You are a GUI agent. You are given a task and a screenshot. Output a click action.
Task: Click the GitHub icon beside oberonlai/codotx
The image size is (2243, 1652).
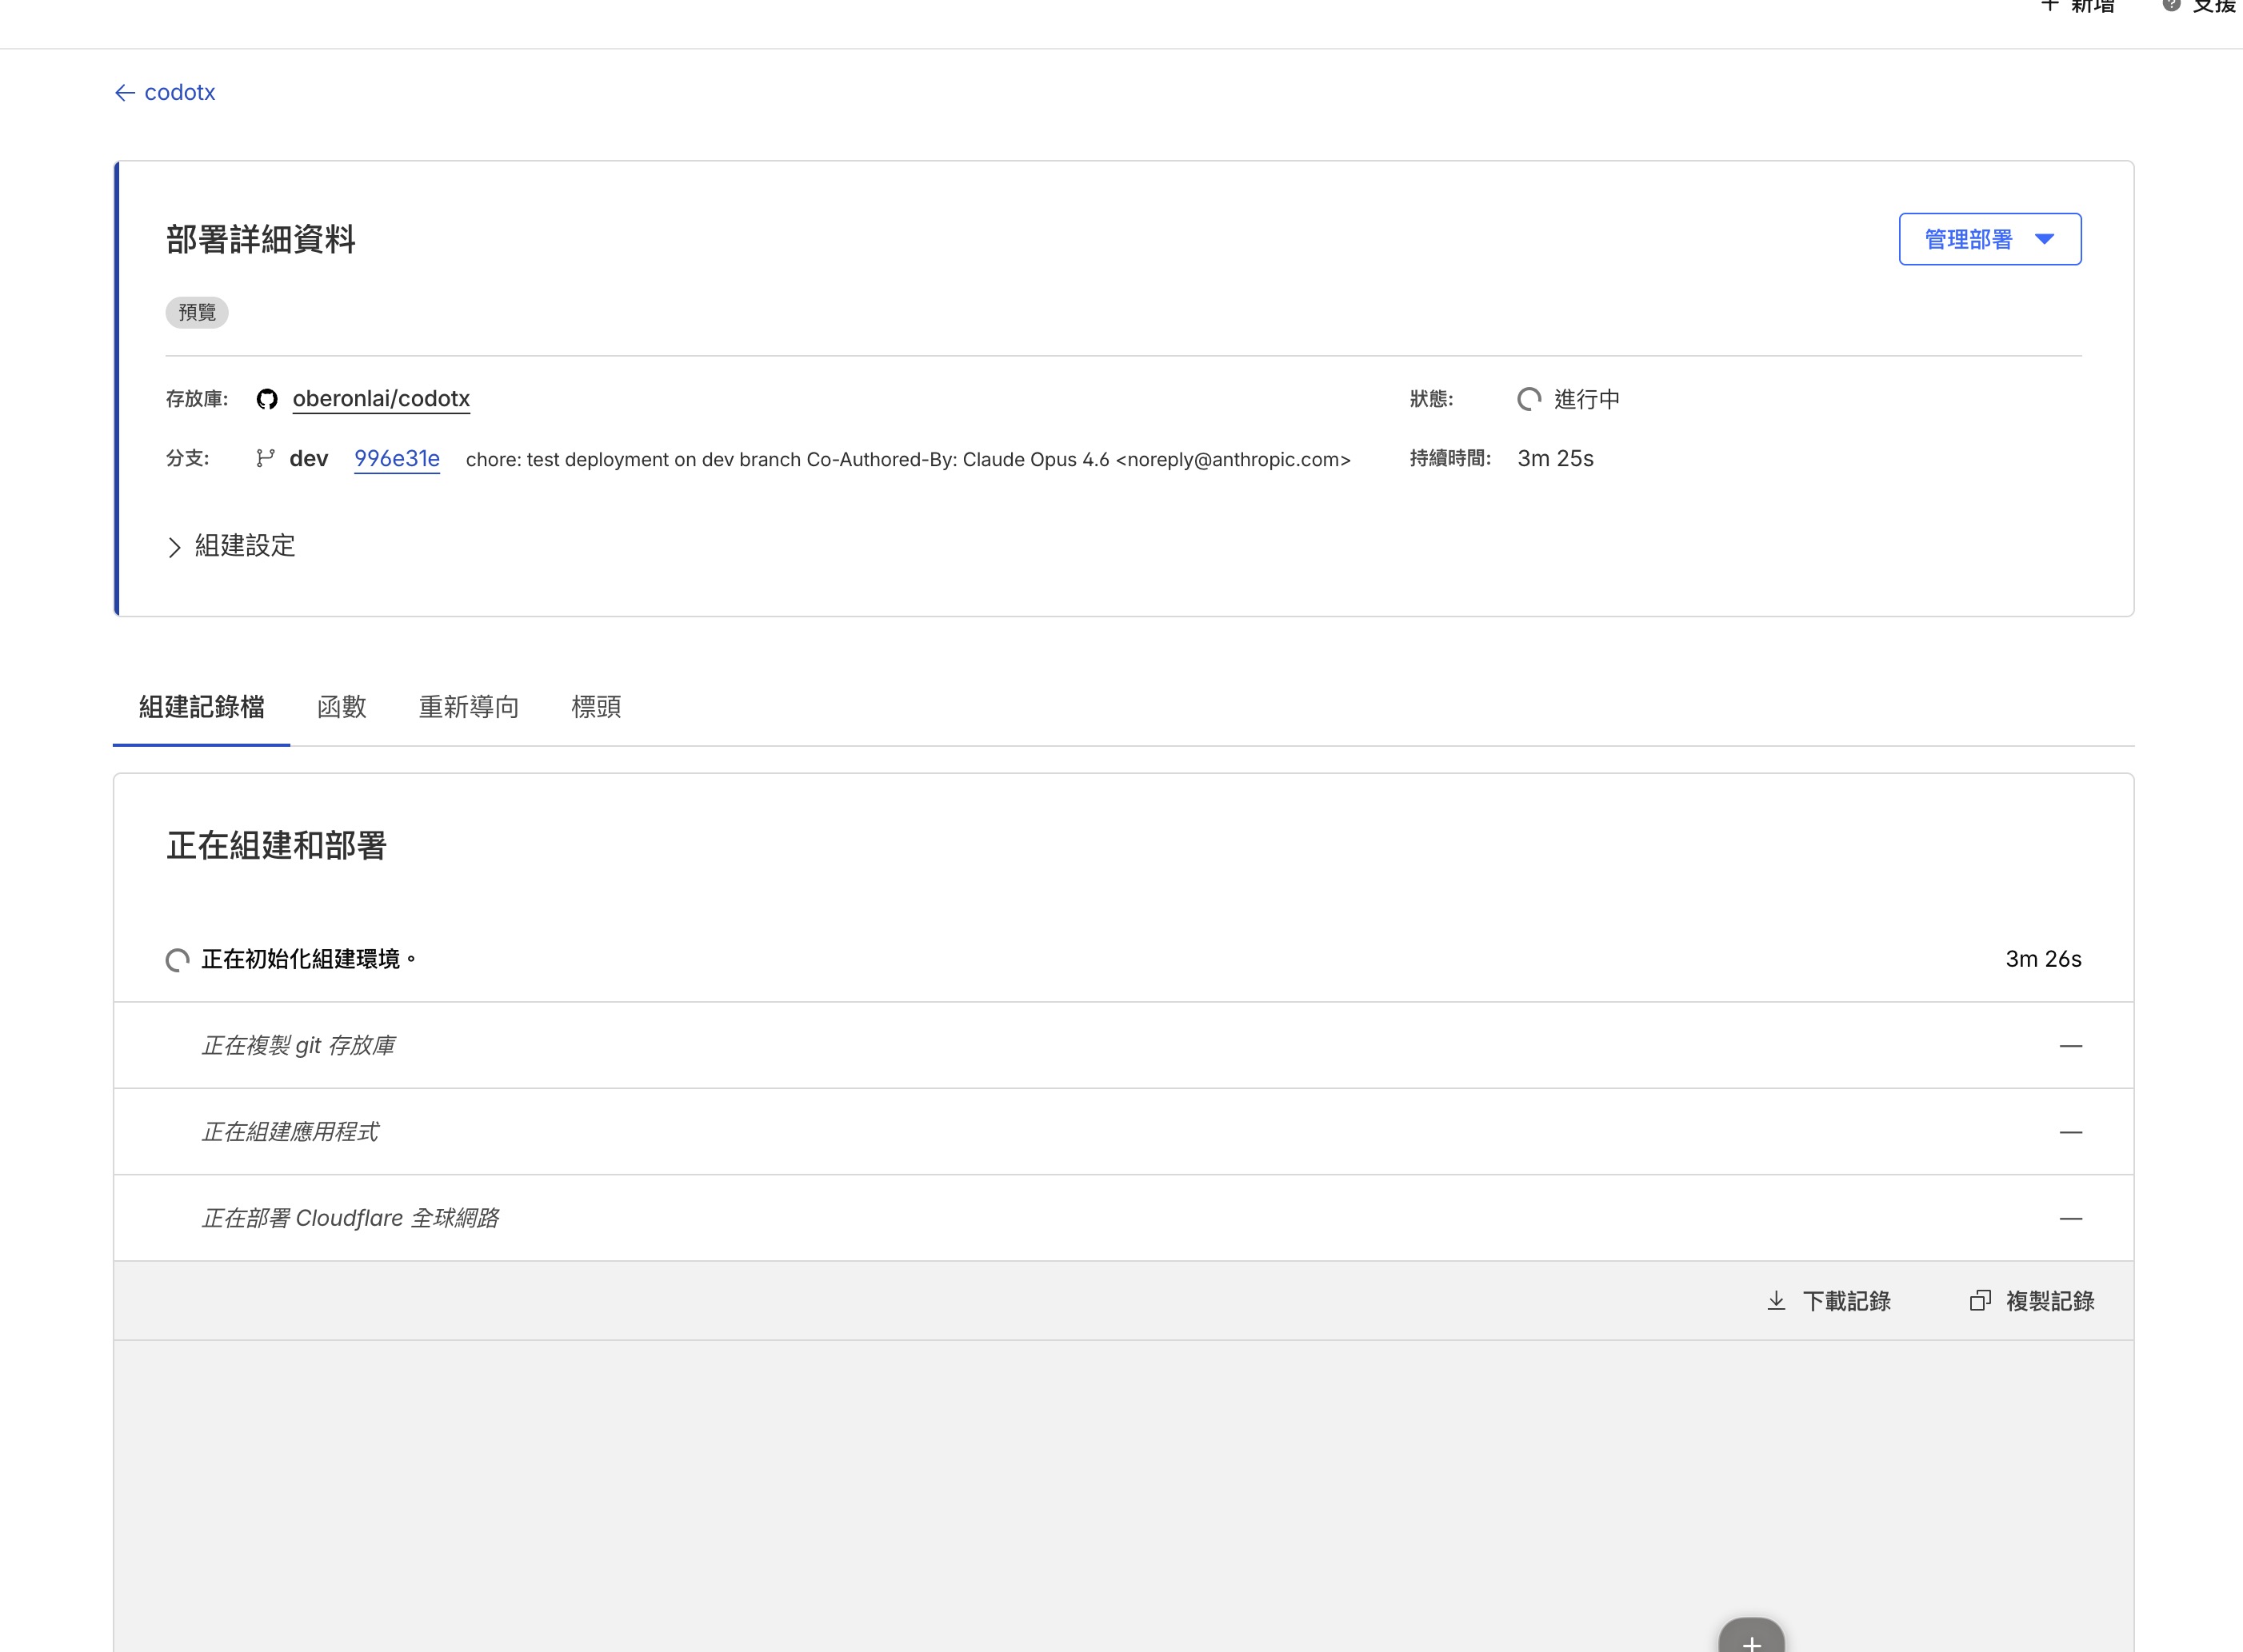pyautogui.click(x=266, y=399)
